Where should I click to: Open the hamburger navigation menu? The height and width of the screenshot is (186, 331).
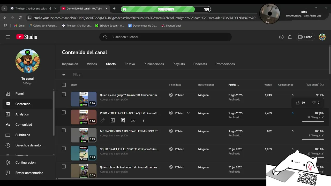[8, 37]
